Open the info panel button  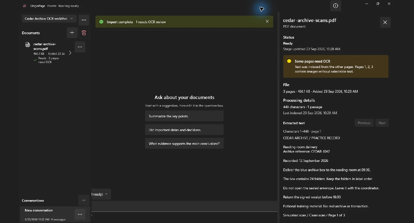click(335, 6)
